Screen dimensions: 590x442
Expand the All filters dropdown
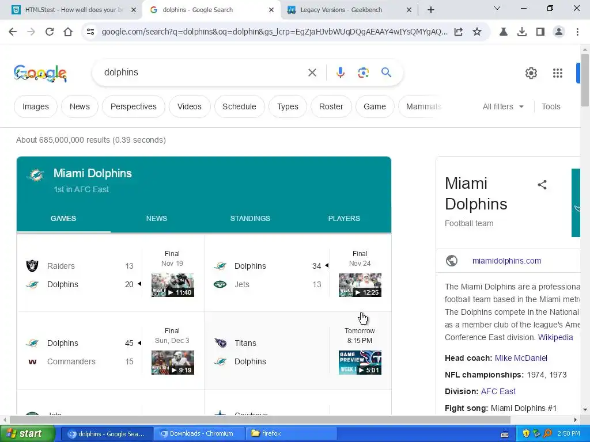point(503,106)
